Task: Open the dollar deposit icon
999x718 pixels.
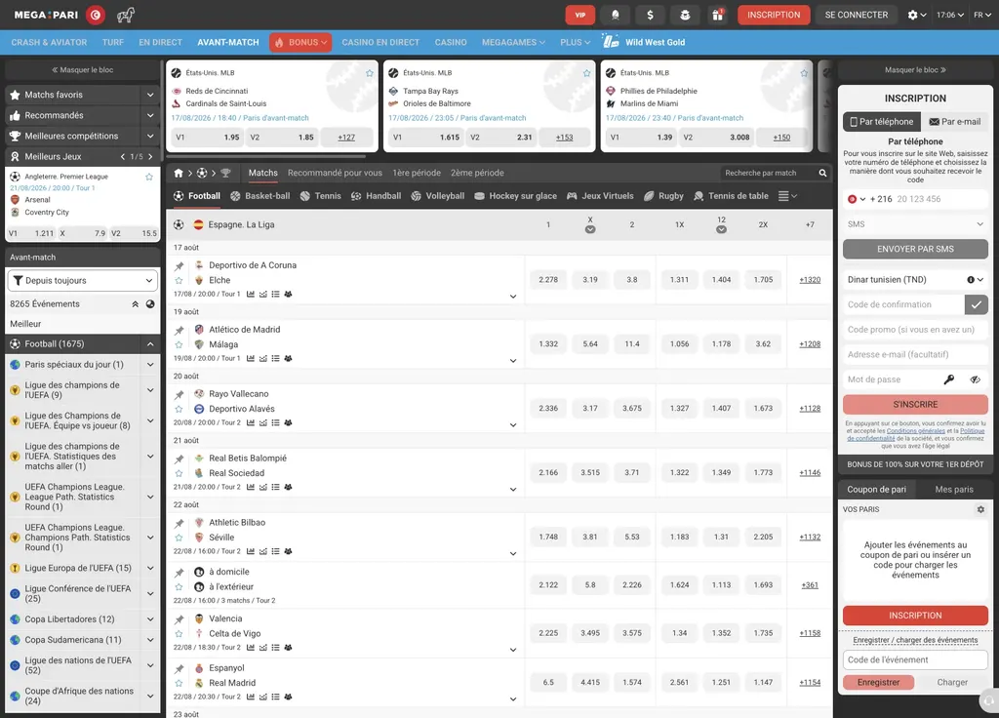Action: (x=650, y=15)
